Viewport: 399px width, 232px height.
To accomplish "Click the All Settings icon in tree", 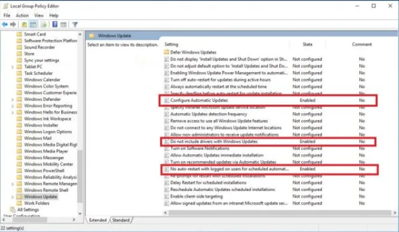I will [x=12, y=210].
